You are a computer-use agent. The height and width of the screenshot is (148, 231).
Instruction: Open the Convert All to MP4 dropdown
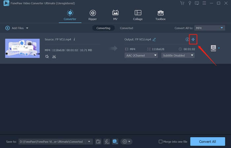(210, 28)
